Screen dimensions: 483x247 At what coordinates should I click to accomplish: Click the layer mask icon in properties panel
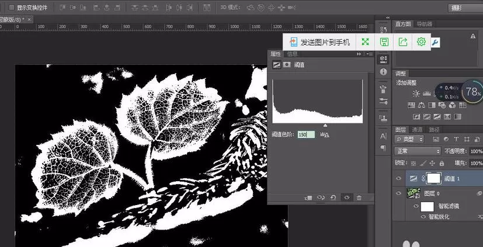[x=287, y=65]
